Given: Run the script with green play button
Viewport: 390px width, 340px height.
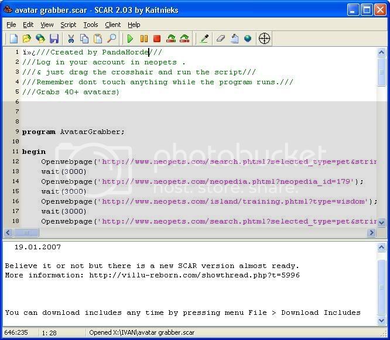Looking at the screenshot, I should (130, 39).
